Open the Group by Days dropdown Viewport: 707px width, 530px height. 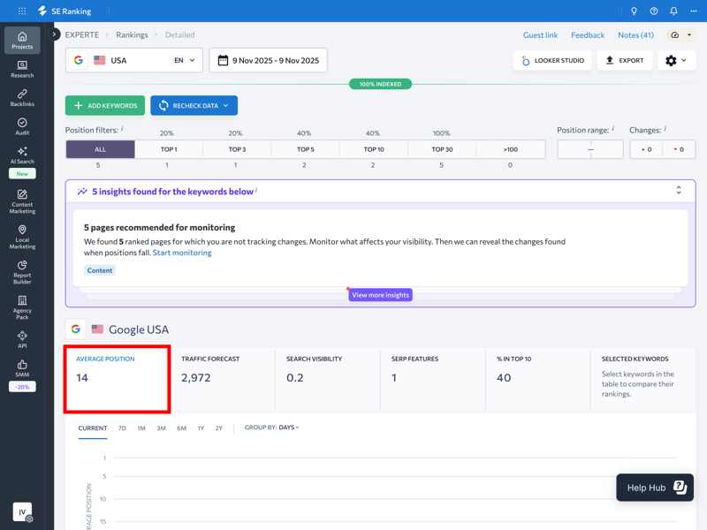[x=289, y=428]
